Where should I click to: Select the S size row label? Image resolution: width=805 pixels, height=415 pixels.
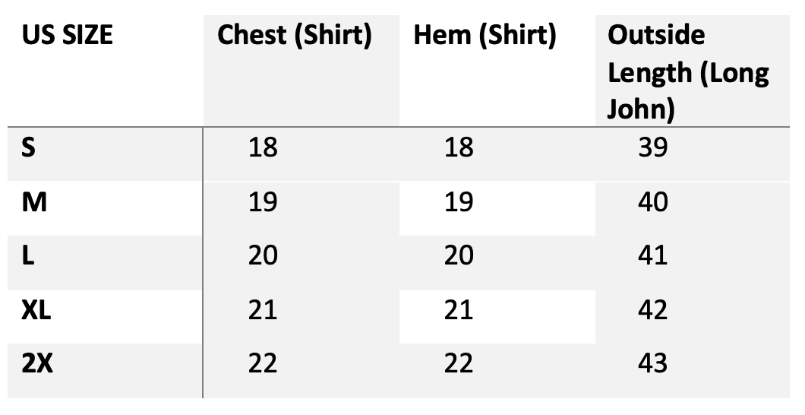[29, 147]
